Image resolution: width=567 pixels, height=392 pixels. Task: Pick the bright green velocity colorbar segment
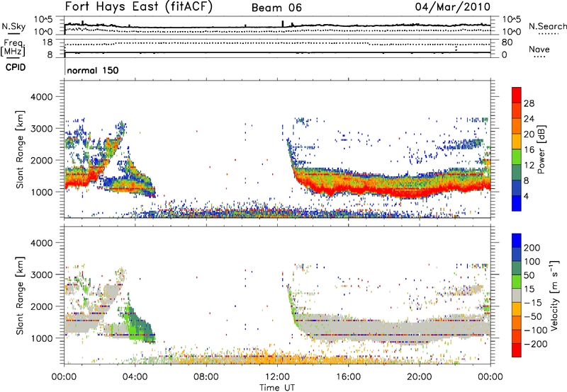(517, 282)
